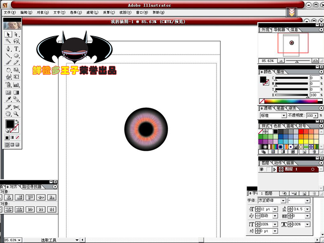Choose the Lasso tool

click(x=16, y=41)
